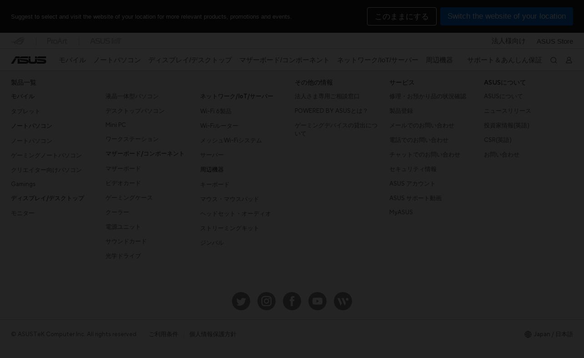This screenshot has width=584, height=358.
Task: Open ゲーミングデバイスの貸出について link
Action: click(x=336, y=130)
